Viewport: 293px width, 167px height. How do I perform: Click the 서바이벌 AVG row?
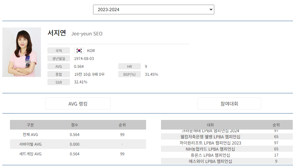[78, 144]
